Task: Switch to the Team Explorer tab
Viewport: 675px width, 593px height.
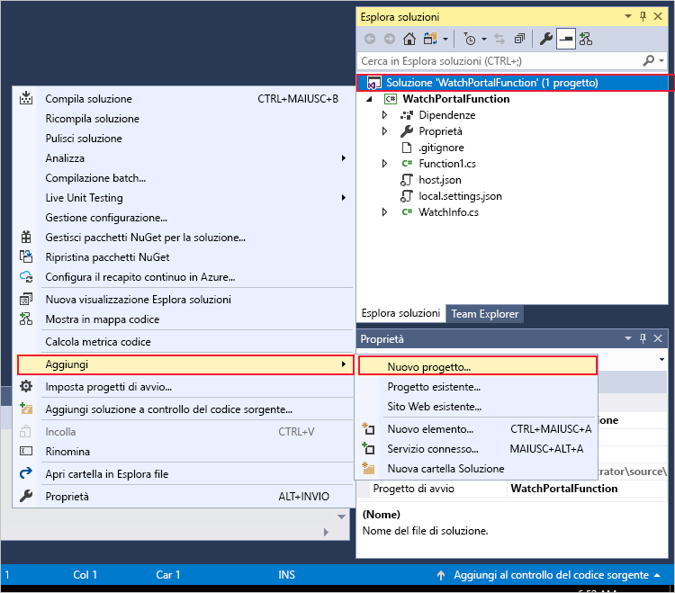Action: tap(485, 314)
